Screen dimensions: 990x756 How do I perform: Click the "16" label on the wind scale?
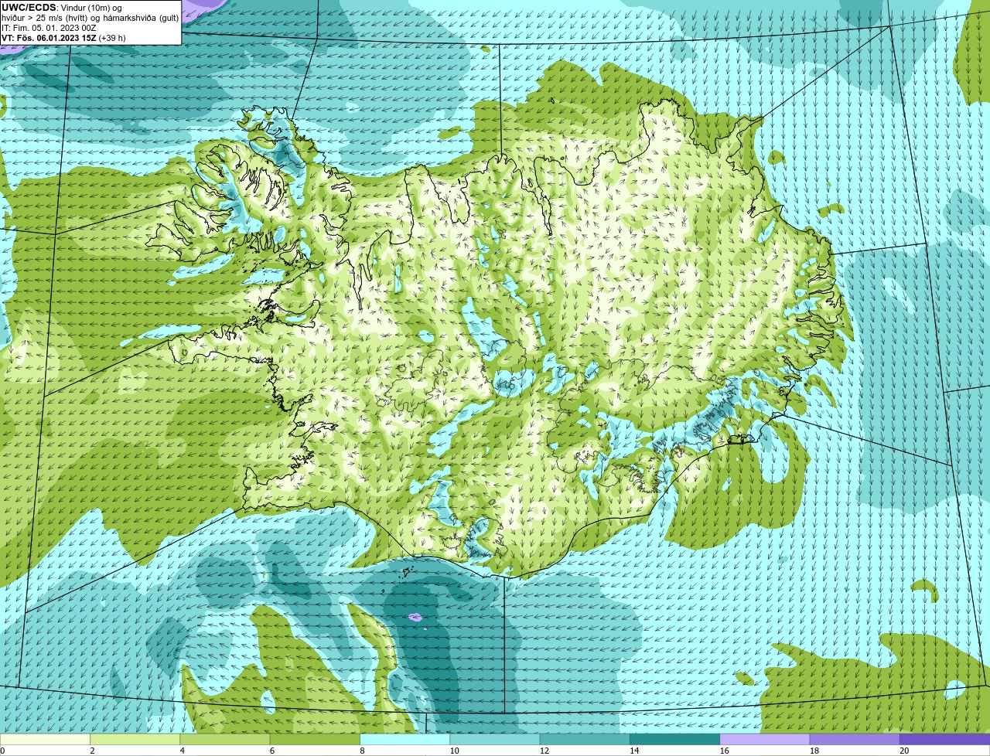coord(724,751)
